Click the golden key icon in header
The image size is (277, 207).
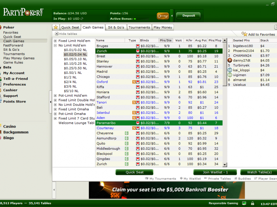click(162, 16)
